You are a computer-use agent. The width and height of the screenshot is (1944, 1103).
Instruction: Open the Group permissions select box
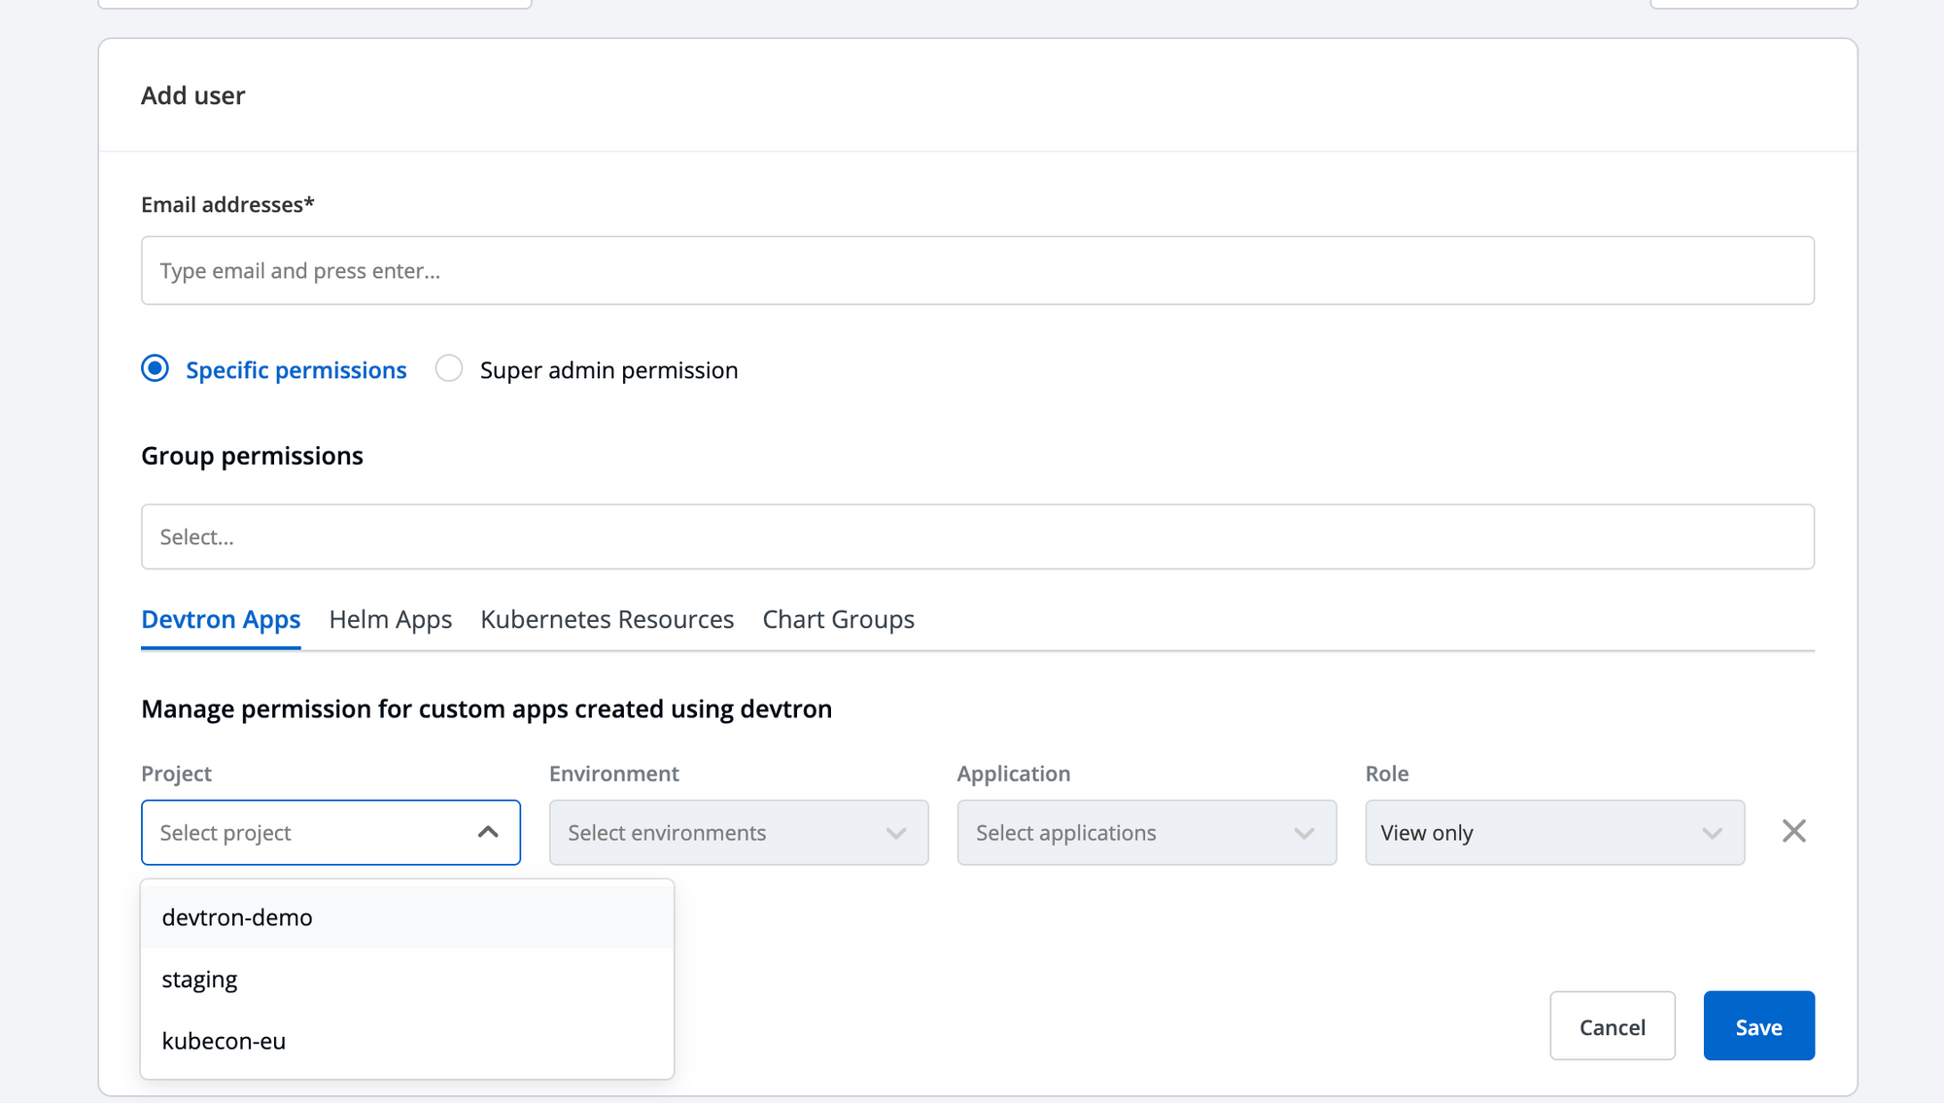[x=978, y=536]
